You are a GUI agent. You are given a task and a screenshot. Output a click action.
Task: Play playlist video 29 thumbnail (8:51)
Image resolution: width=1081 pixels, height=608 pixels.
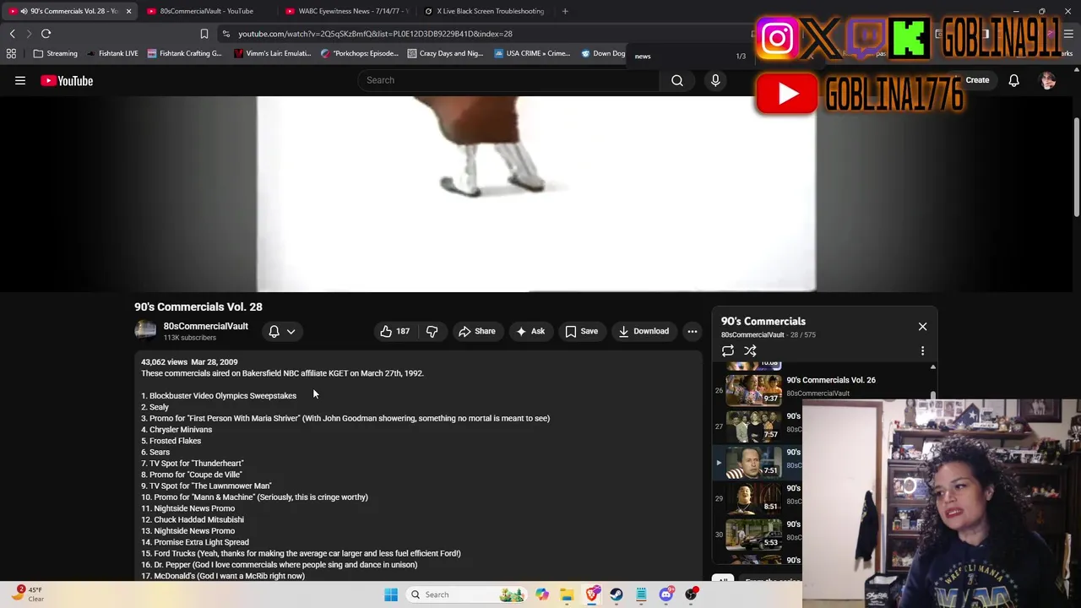click(x=753, y=499)
